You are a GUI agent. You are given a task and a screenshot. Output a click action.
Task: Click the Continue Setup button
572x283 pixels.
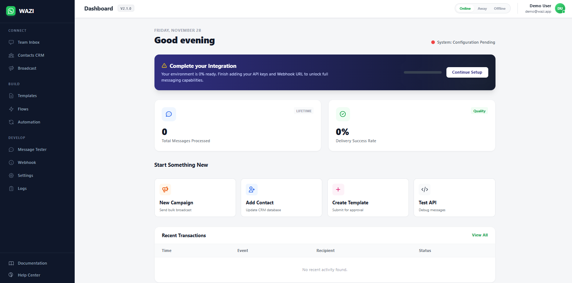pos(467,72)
